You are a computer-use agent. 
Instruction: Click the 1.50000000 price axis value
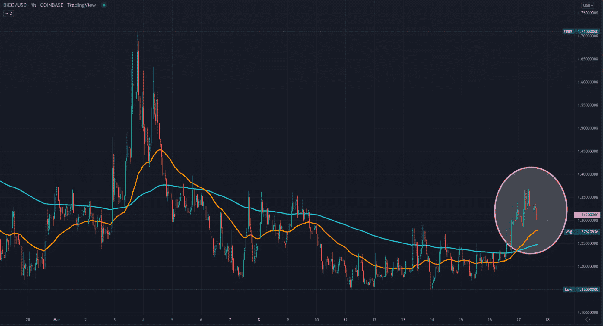pyautogui.click(x=588, y=128)
